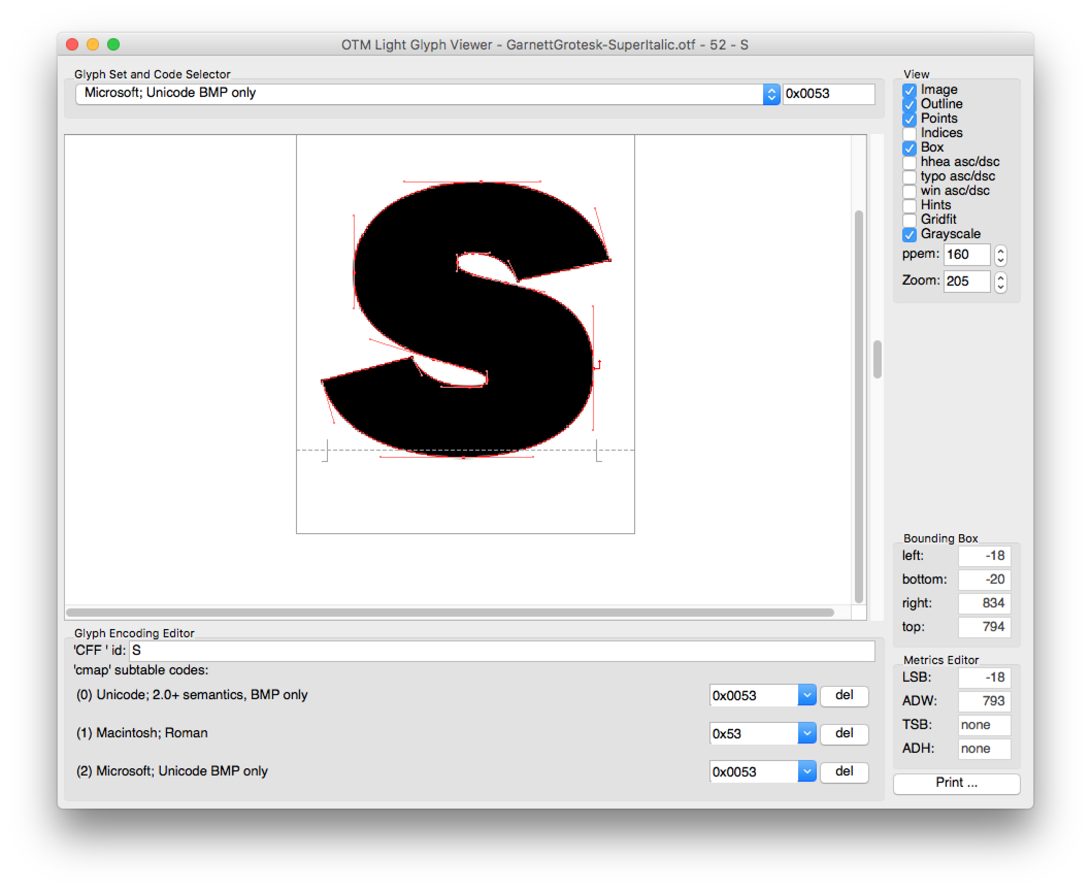Click the glyph canvas horizontal scrollbar
The width and height of the screenshot is (1091, 891).
click(x=450, y=613)
